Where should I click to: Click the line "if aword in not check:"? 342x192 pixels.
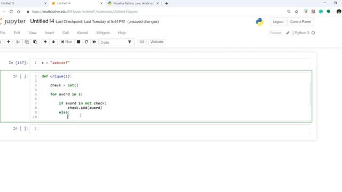[x=82, y=103]
